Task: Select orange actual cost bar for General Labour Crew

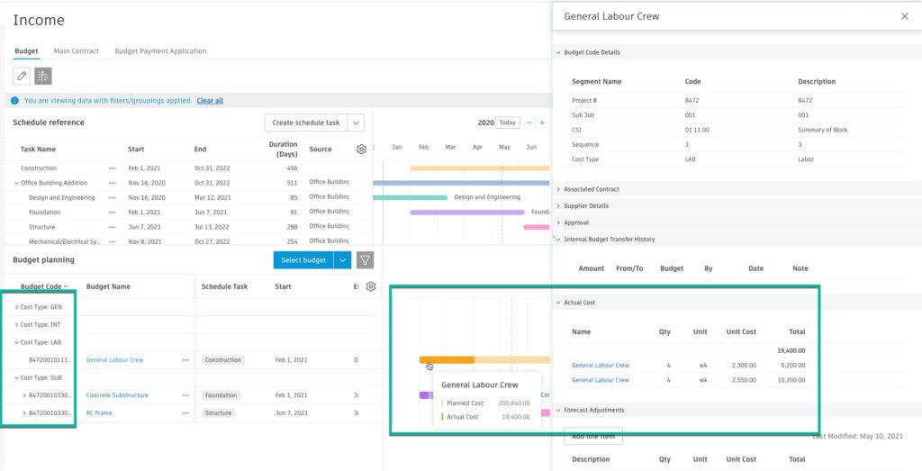Action: pos(447,360)
